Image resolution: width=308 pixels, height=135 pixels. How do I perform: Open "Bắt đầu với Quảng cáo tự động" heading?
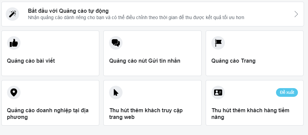68,11
